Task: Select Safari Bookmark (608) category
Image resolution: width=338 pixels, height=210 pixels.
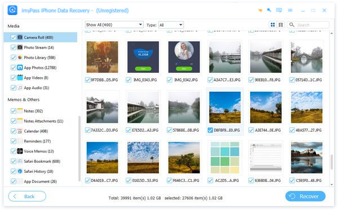Action: click(x=42, y=162)
